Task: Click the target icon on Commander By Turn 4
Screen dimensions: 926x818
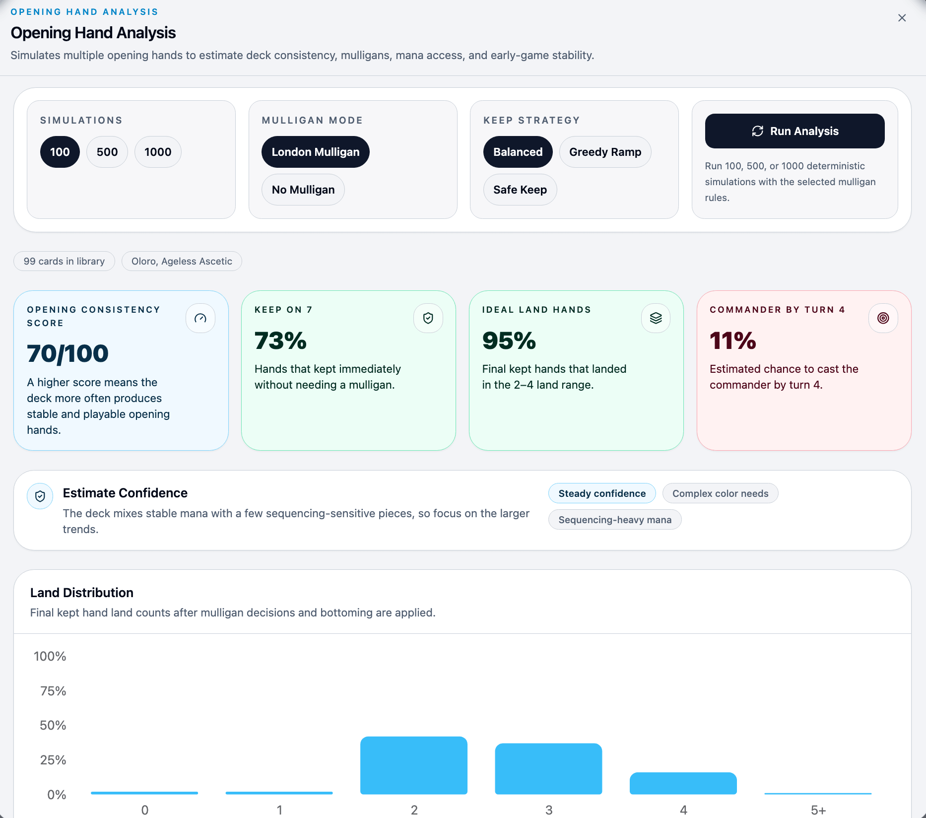Action: 883,318
